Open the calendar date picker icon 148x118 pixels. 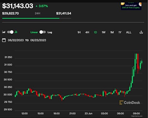tap(4, 40)
